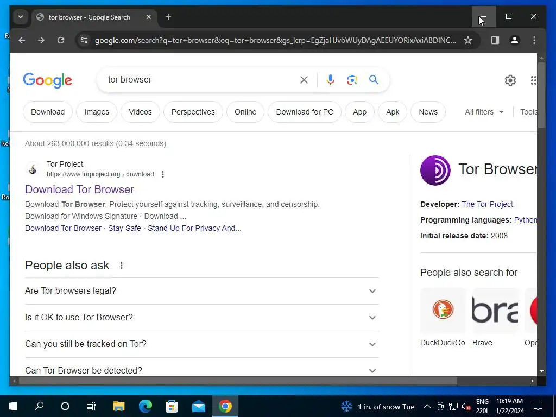
Task: Open Chrome three-dot menu
Action: coord(534,40)
